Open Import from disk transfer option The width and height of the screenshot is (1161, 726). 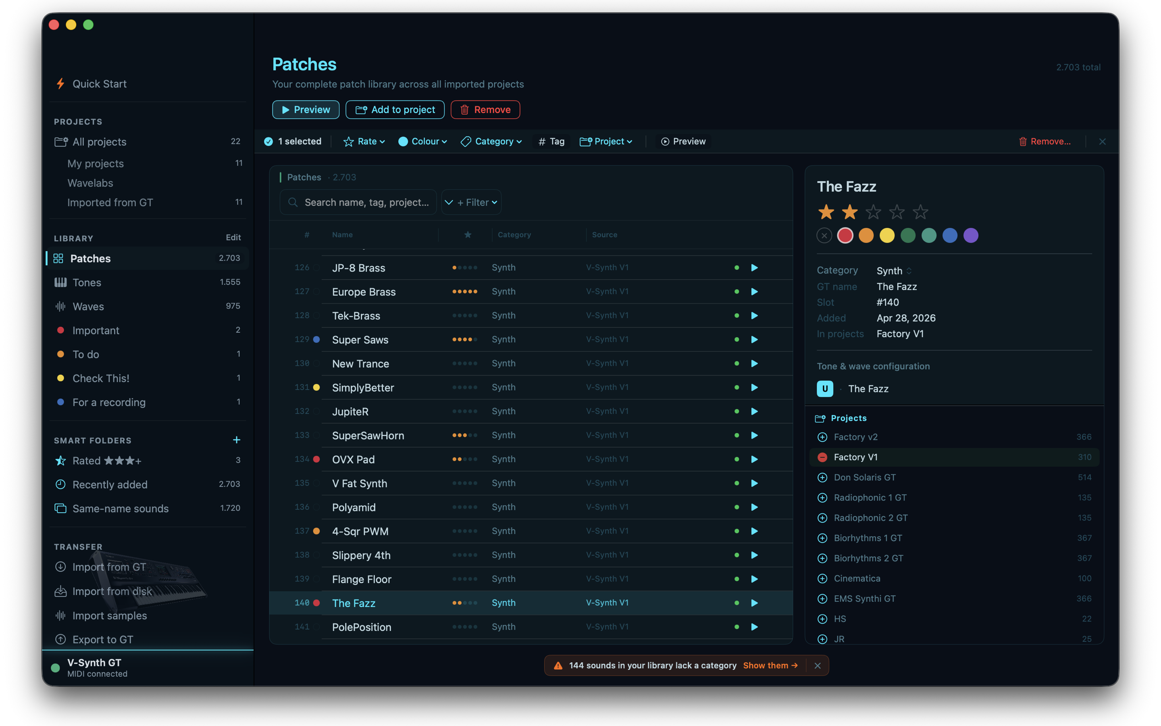click(x=104, y=592)
